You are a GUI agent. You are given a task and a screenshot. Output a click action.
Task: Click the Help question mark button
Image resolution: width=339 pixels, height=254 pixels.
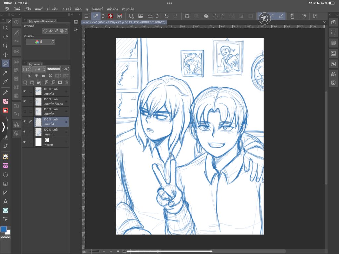(303, 15)
